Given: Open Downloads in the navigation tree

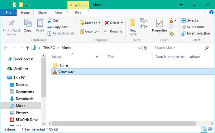Looking at the screenshot, I should pos(21,99).
